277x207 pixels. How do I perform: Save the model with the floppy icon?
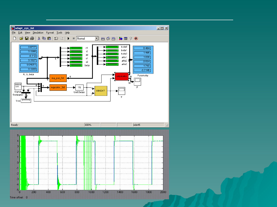(x=27, y=39)
